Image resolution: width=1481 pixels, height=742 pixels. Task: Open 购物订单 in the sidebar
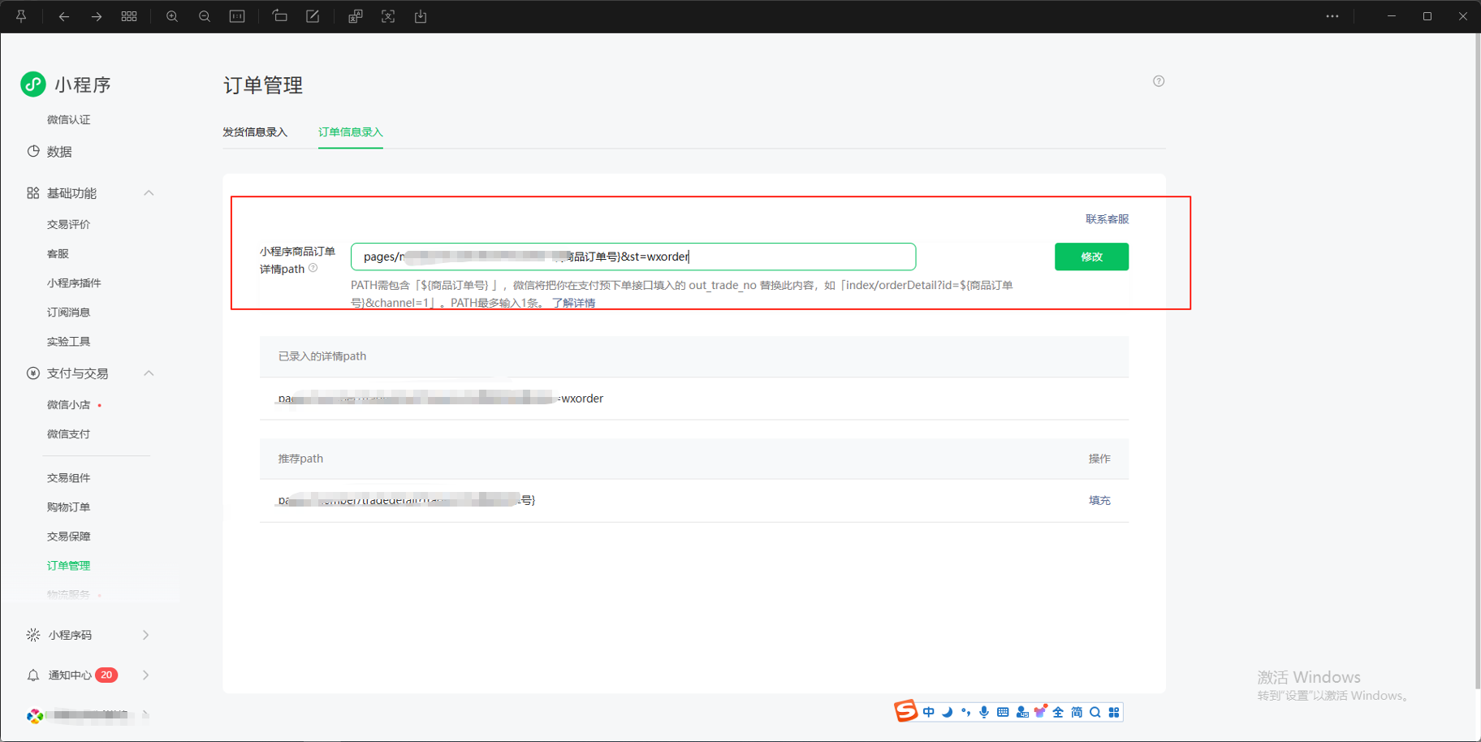(69, 507)
